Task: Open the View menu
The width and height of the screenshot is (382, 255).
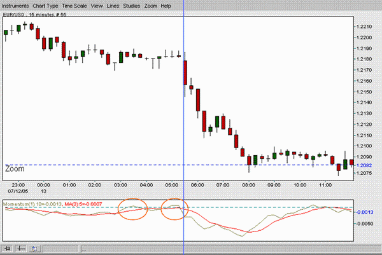Action: pyautogui.click(x=97, y=6)
